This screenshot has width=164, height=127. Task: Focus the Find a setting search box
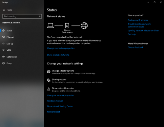[x=22, y=16]
